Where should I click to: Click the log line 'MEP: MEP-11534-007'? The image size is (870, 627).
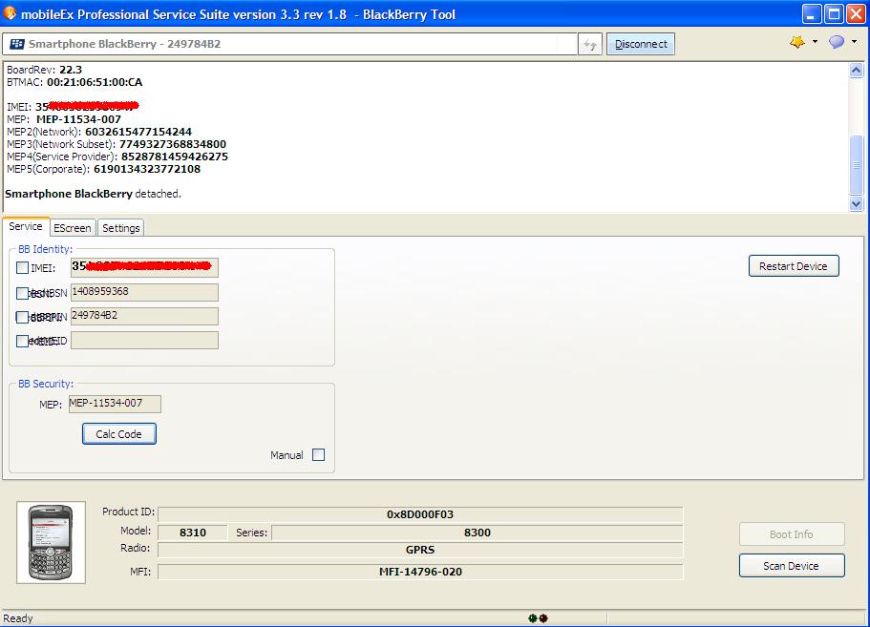click(x=64, y=119)
